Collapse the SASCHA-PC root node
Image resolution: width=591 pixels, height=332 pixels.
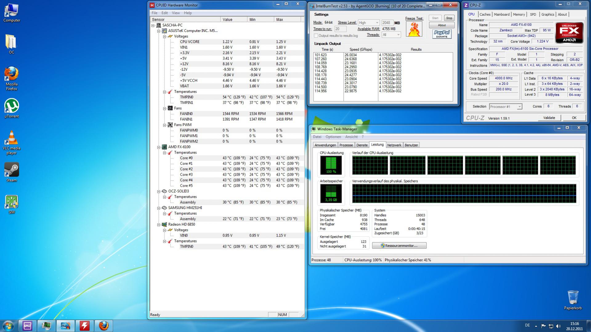coord(153,25)
